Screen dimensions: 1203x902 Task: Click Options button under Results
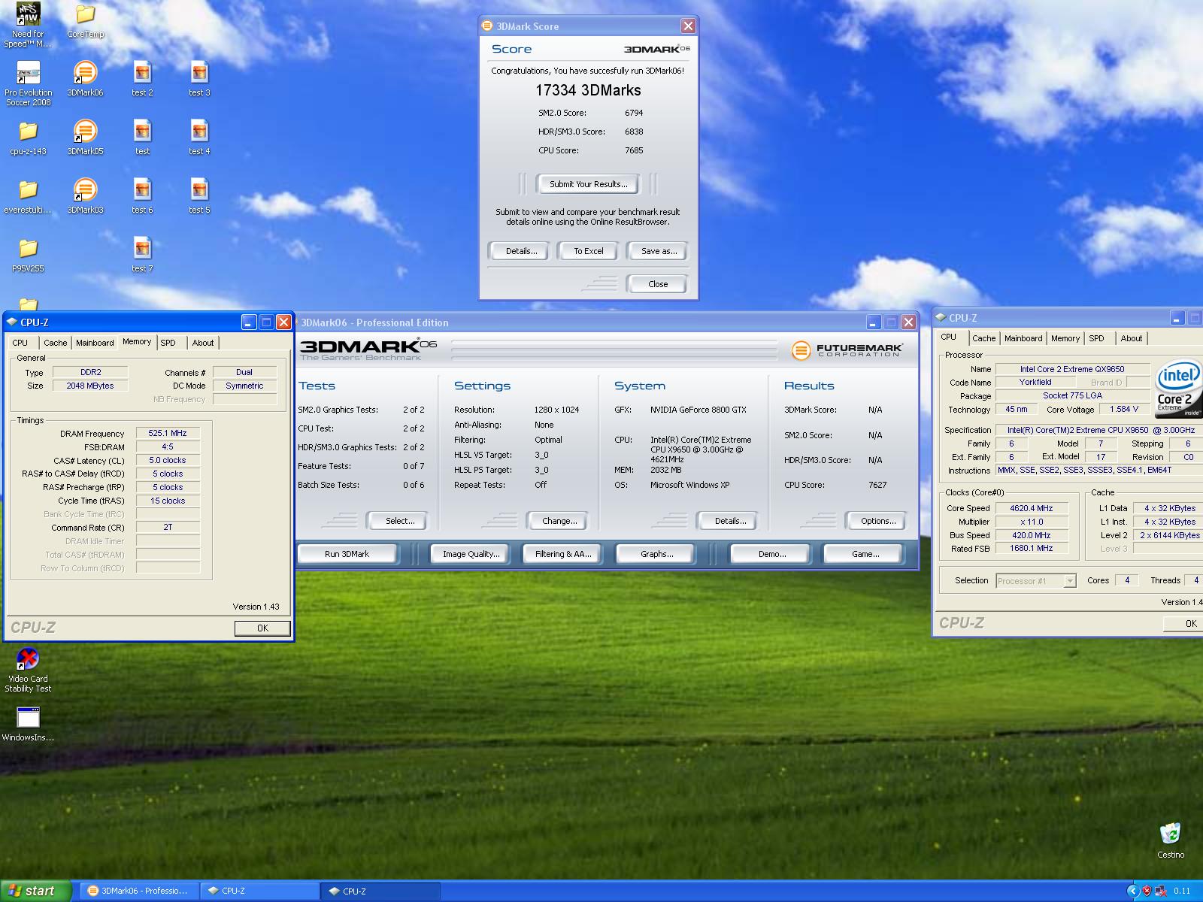tap(878, 521)
